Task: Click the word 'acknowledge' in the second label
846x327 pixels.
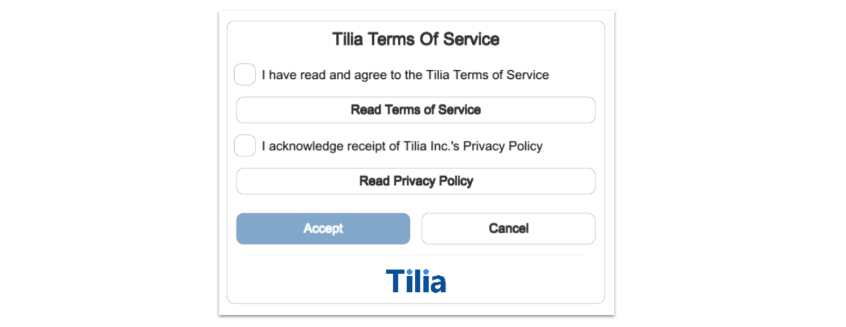Action: (301, 146)
